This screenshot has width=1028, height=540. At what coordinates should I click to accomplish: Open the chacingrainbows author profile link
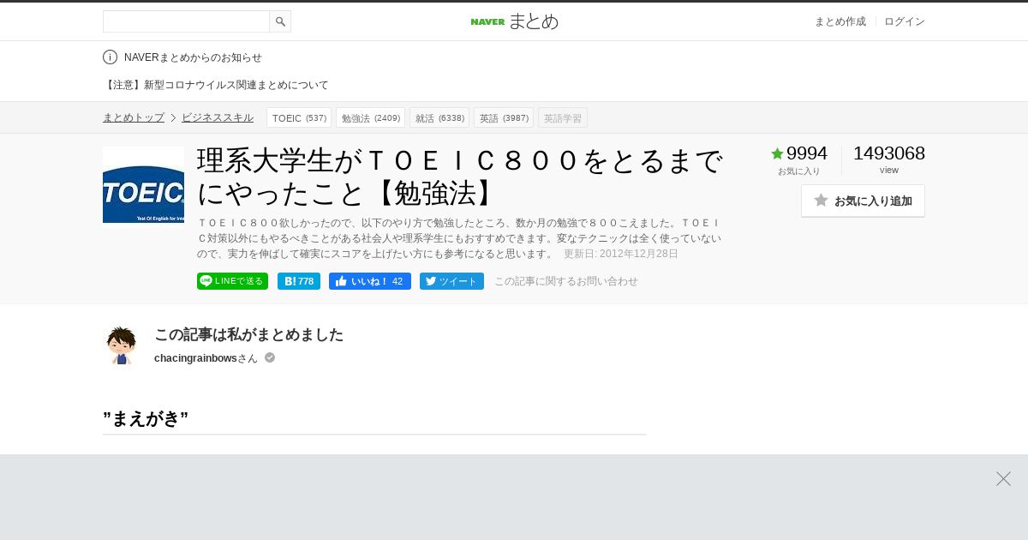tap(195, 358)
